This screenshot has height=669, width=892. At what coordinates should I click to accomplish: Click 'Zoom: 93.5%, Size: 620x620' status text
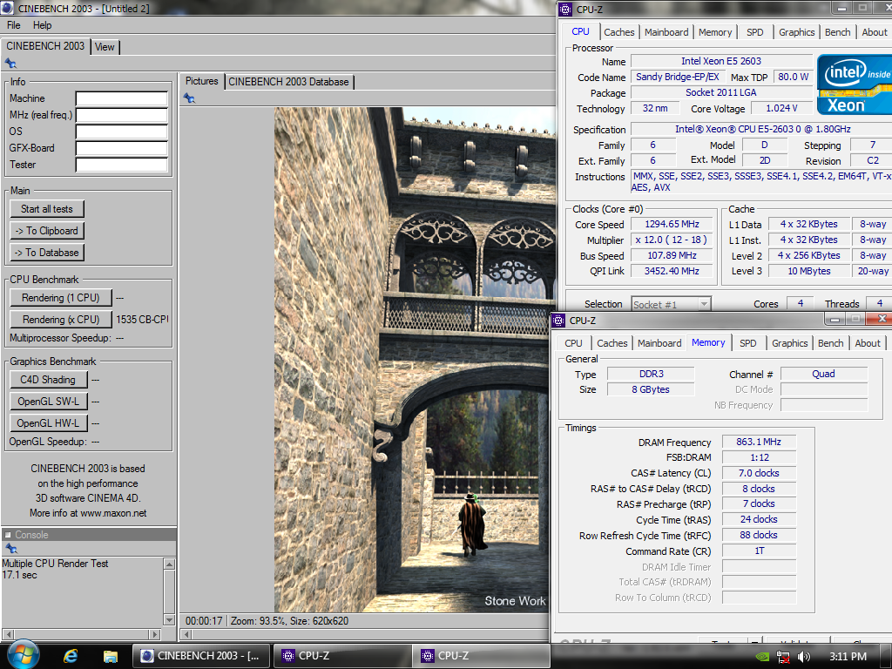coord(289,620)
